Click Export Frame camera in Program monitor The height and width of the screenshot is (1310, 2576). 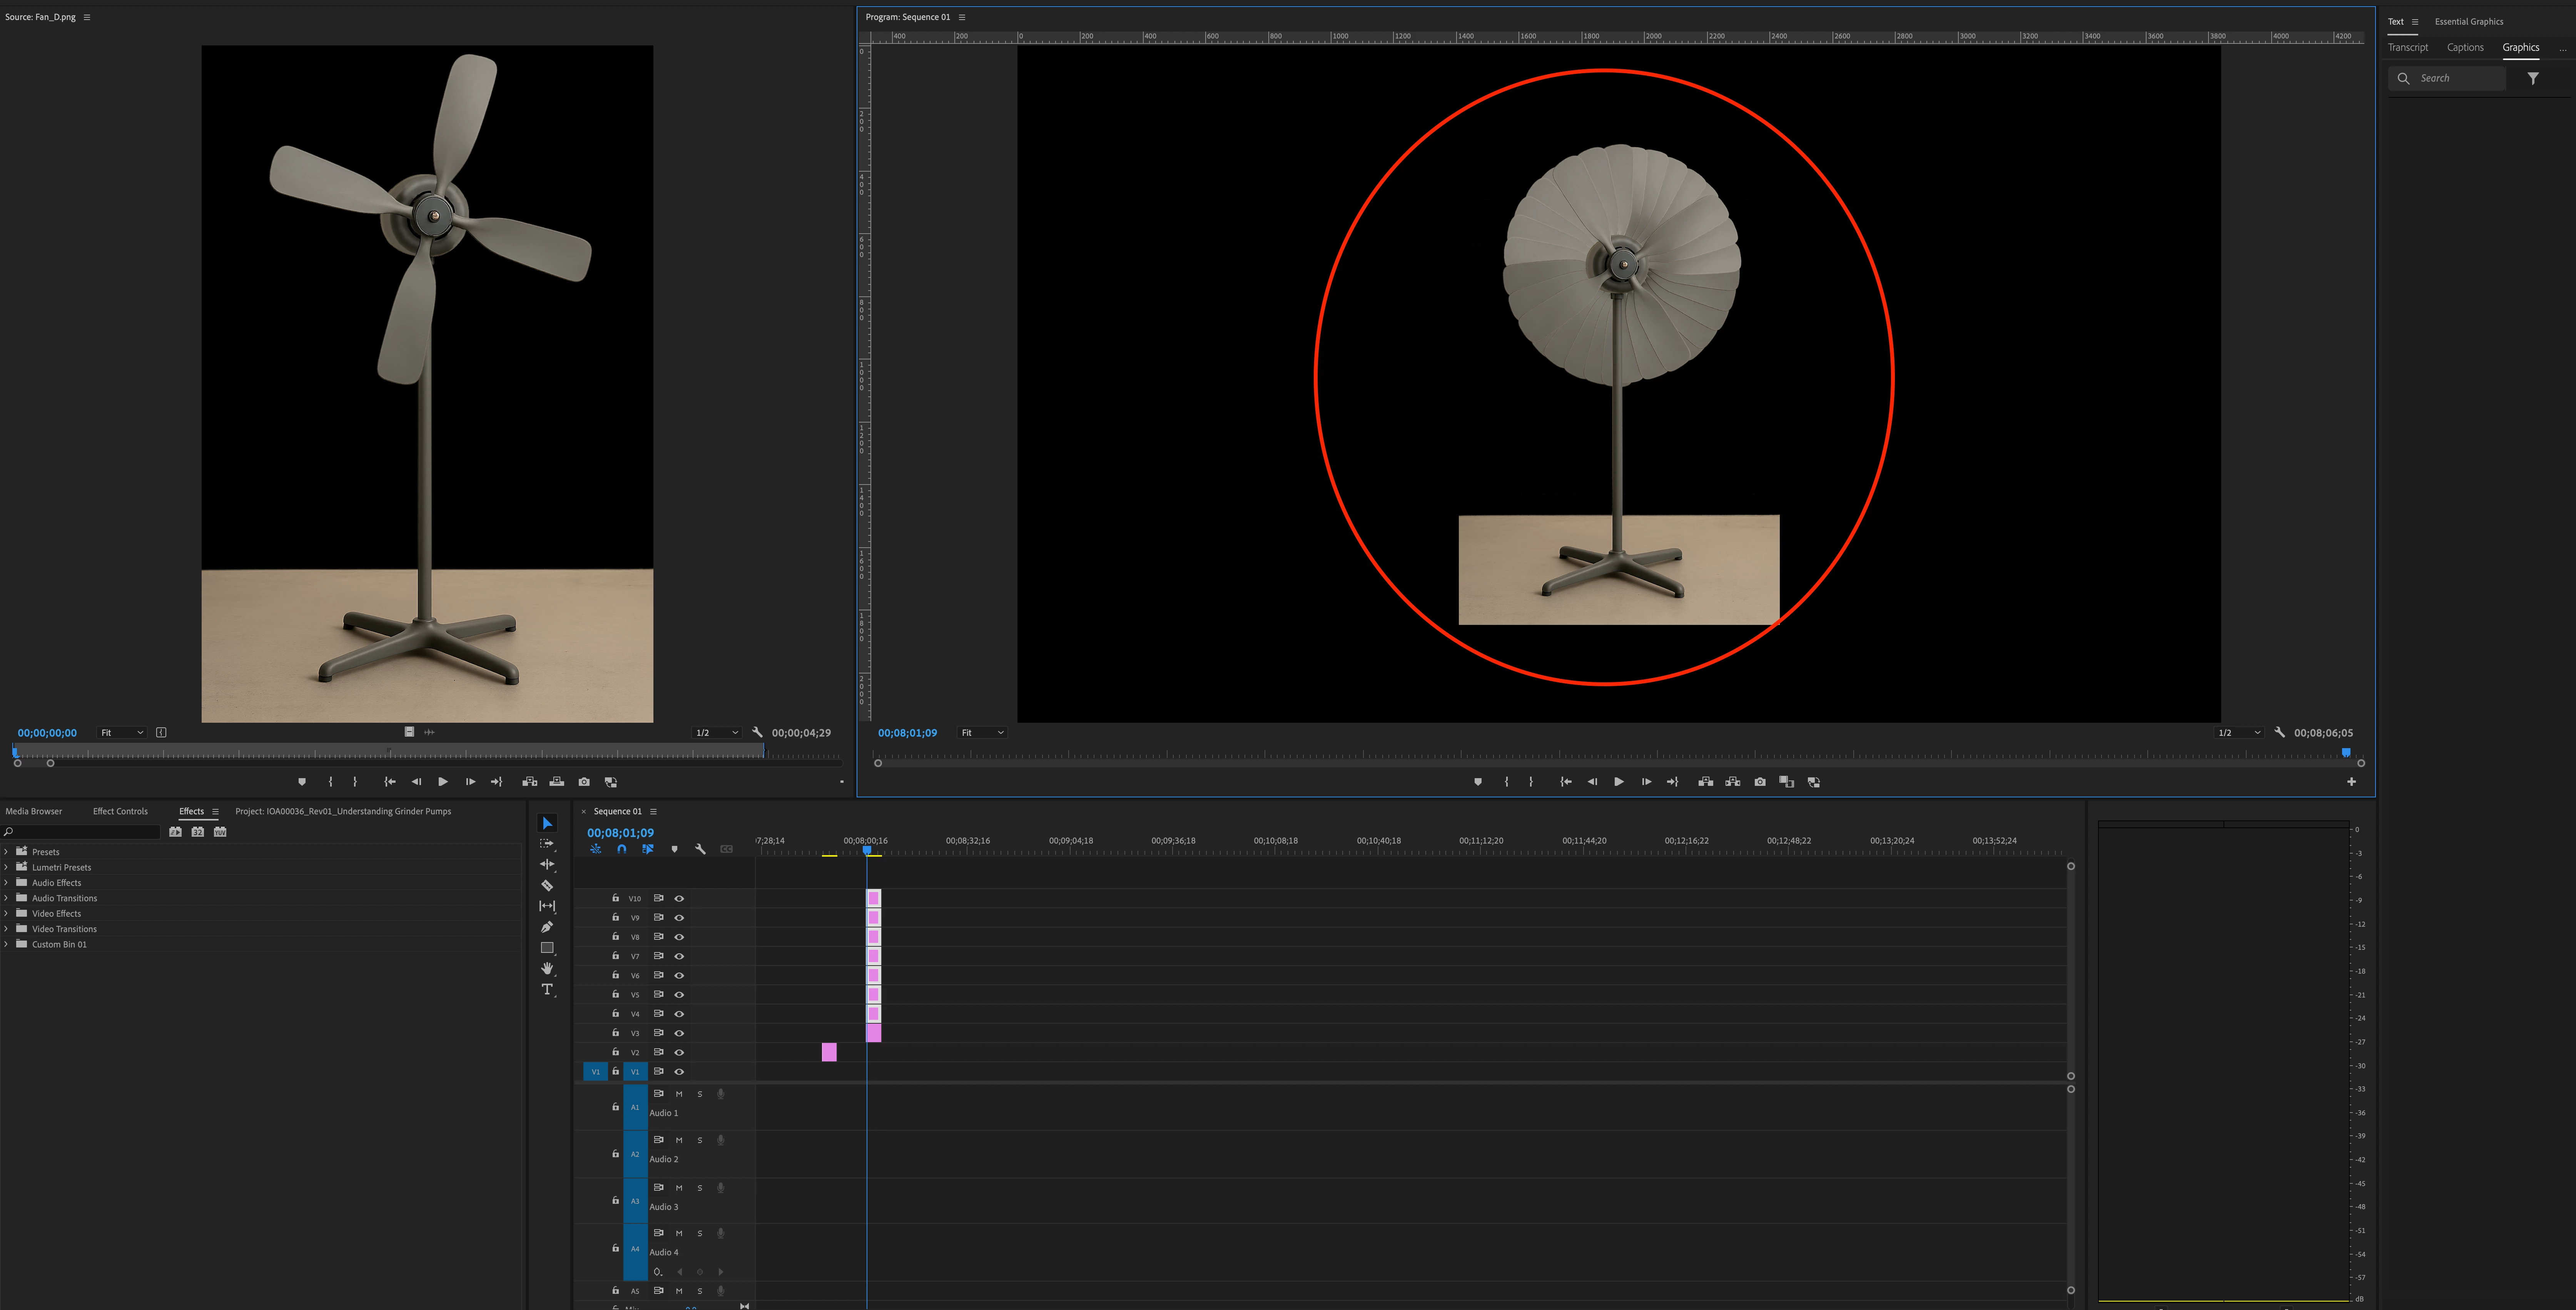1760,782
